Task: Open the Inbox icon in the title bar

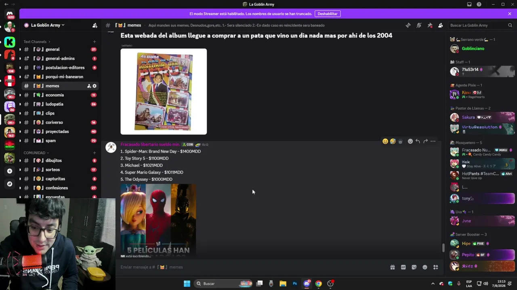Action: coord(469,4)
